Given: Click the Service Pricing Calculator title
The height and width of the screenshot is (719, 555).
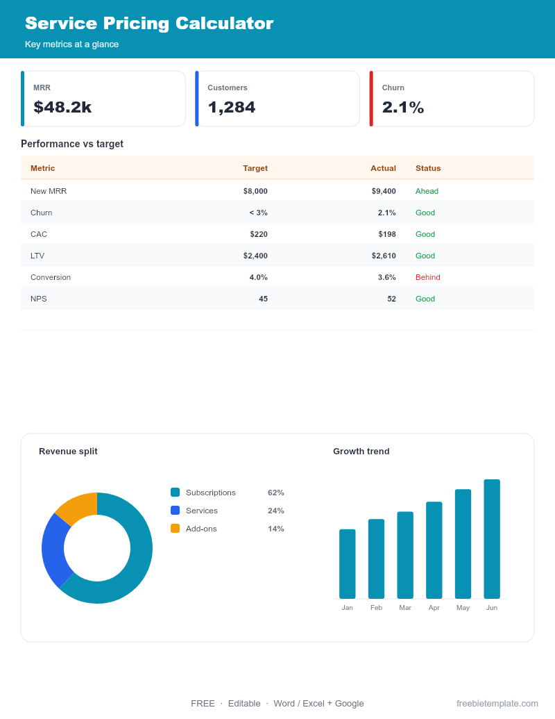Looking at the screenshot, I should (x=149, y=23).
